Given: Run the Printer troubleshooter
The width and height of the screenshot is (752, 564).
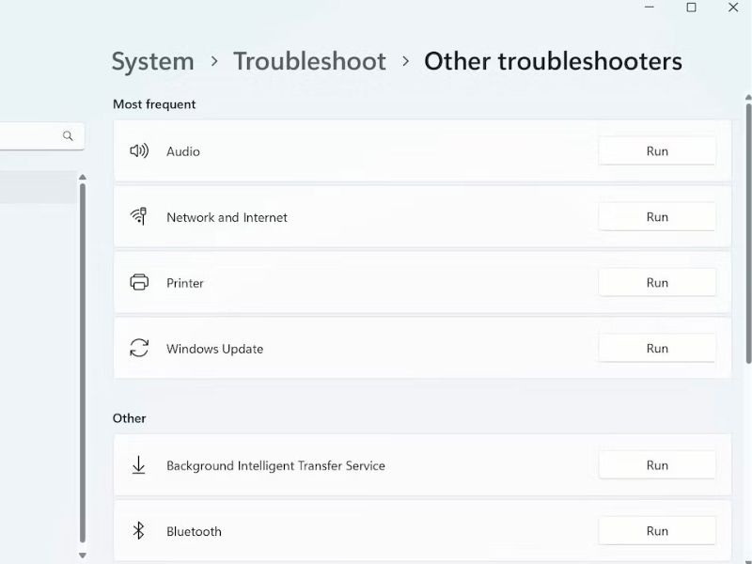Looking at the screenshot, I should point(656,283).
